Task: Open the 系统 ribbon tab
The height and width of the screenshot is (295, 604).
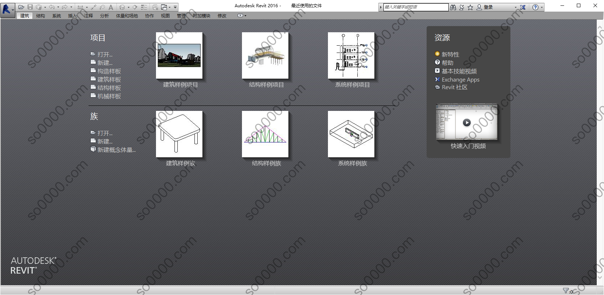Action: click(57, 16)
